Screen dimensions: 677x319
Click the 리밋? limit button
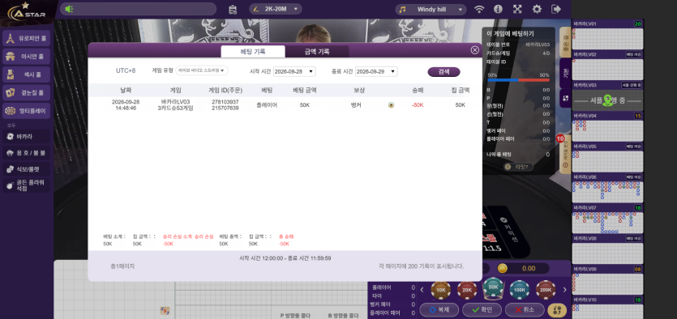pyautogui.click(x=518, y=167)
